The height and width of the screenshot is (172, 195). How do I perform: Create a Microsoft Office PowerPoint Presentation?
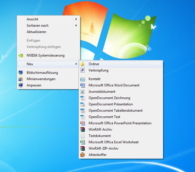coord(121,123)
